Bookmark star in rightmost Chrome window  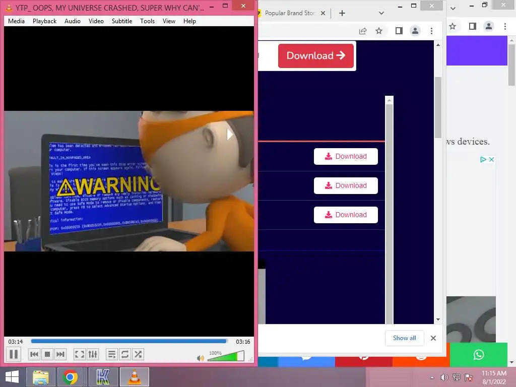click(453, 26)
